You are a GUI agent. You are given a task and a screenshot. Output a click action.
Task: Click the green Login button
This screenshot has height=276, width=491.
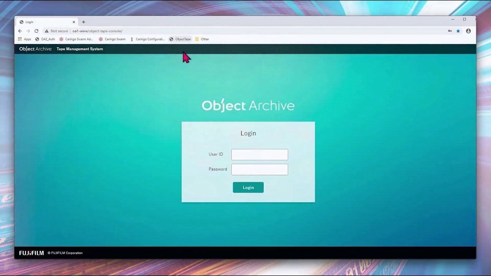248,187
